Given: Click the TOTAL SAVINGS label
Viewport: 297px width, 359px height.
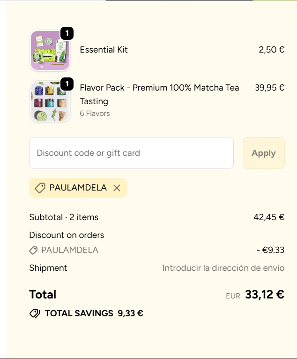Looking at the screenshot, I should 79,313.
